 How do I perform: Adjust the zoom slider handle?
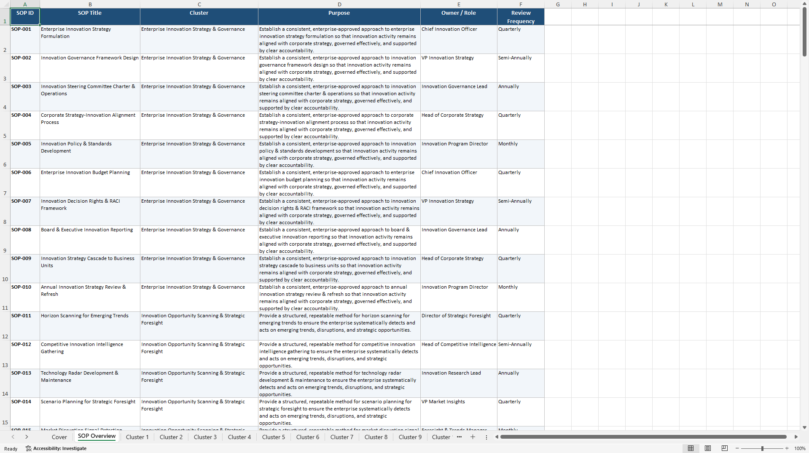click(762, 448)
